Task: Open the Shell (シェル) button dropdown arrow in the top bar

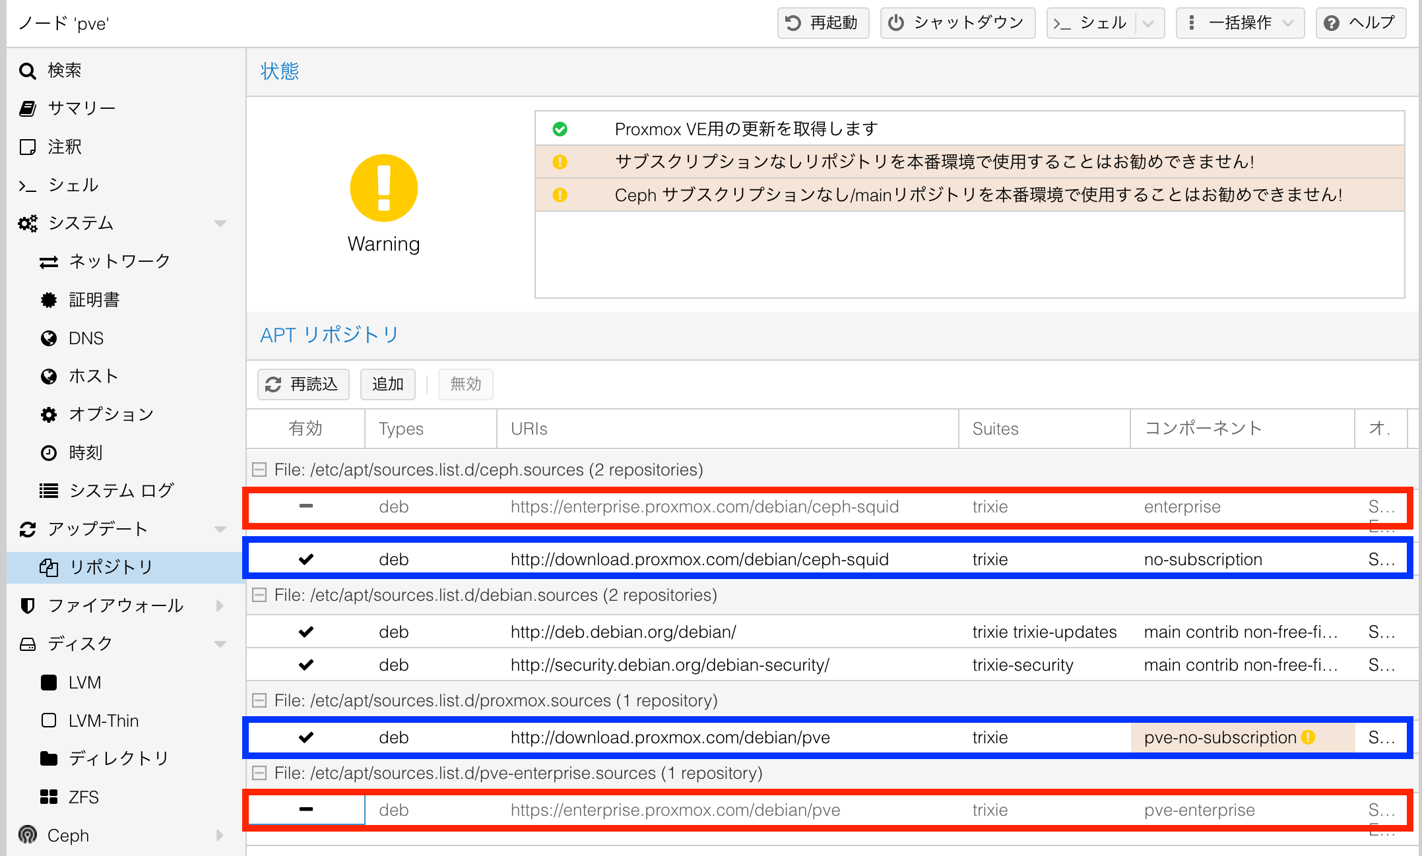Action: (1149, 23)
